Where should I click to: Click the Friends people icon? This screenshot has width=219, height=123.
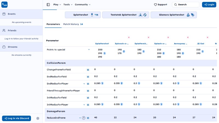pos(4,30)
